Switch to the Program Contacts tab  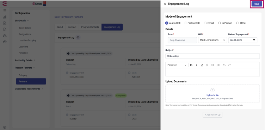(x=90, y=27)
